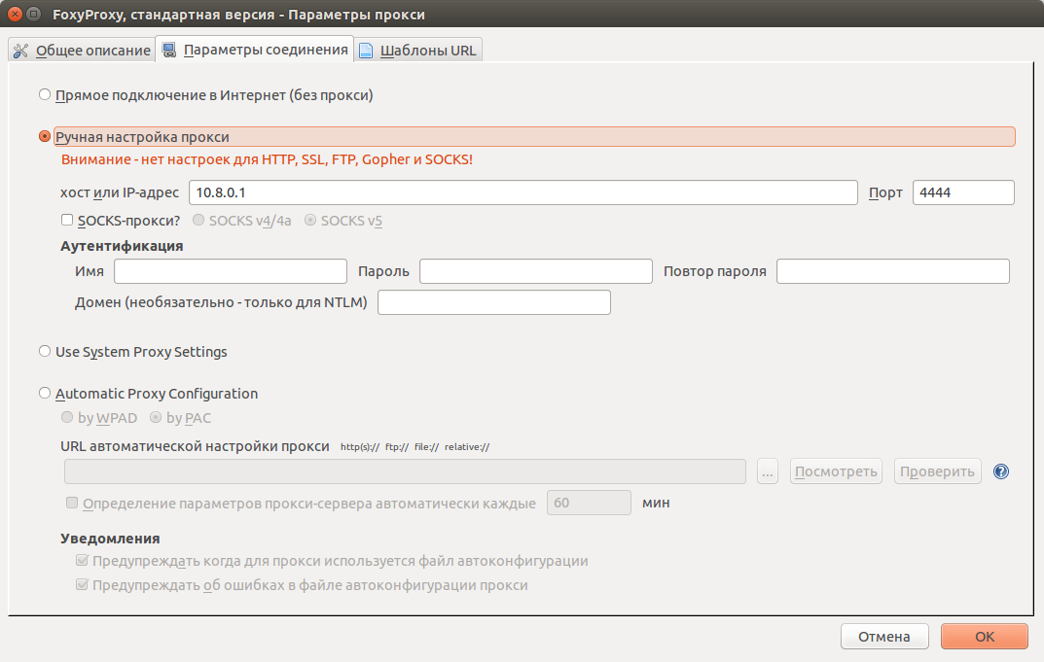Enable Automatic Proxy Configuration radio option
1044x662 pixels.
tap(45, 393)
